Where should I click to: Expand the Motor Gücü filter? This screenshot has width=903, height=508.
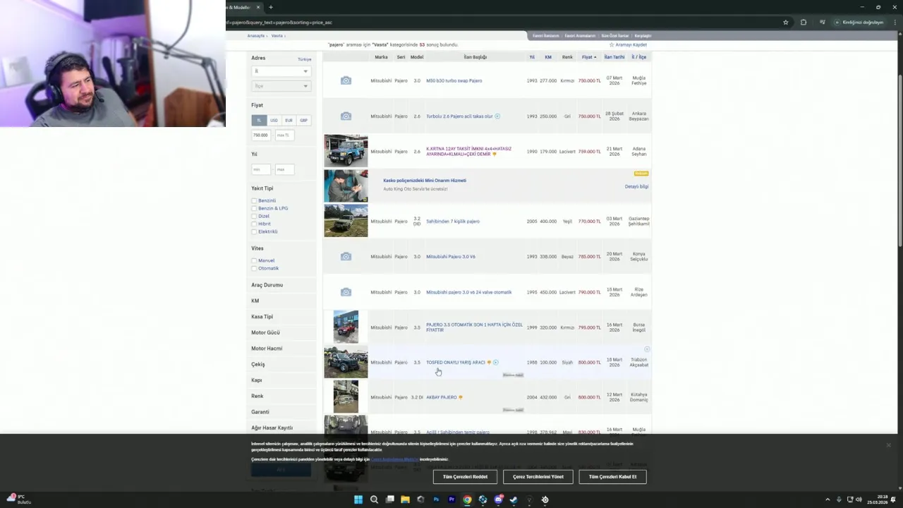coord(265,332)
